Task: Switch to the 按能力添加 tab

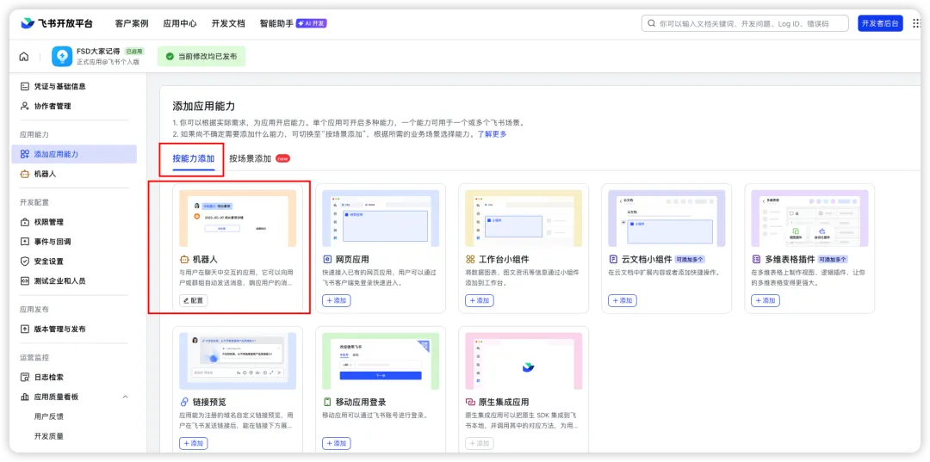Action: [194, 159]
